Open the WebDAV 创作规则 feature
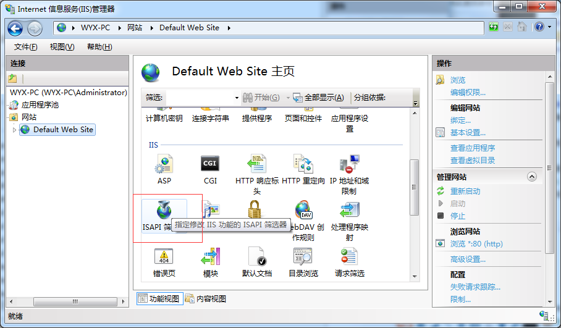 pyautogui.click(x=303, y=221)
